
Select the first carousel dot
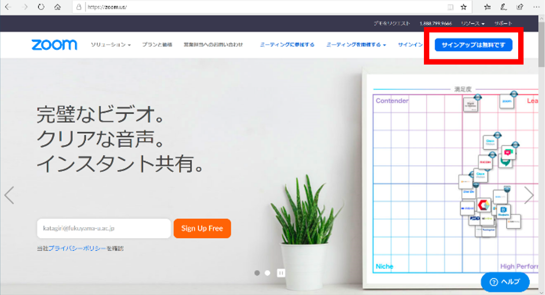[x=257, y=273]
